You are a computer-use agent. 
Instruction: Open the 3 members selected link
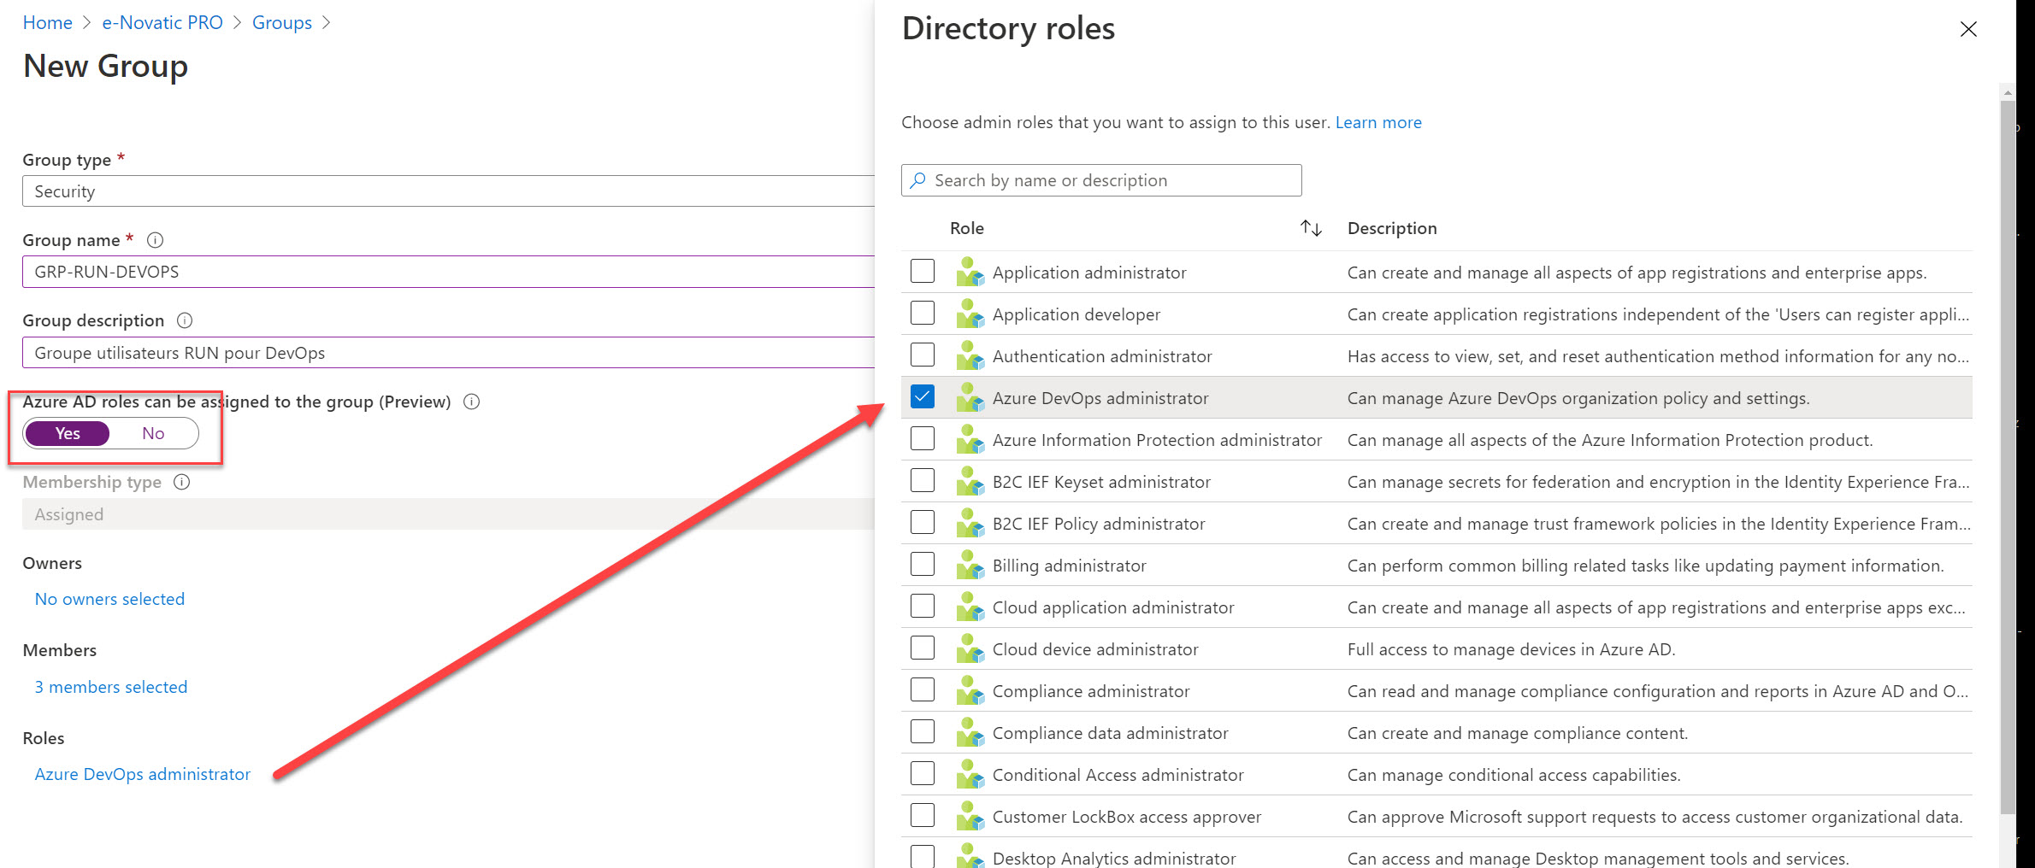111,687
